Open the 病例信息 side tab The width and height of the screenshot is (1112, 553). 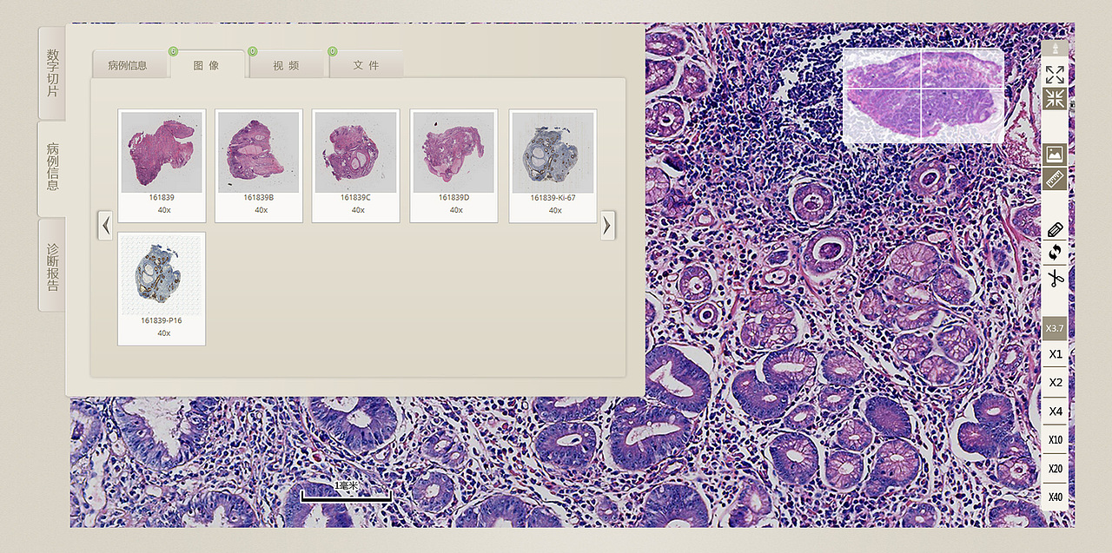pyautogui.click(x=52, y=168)
